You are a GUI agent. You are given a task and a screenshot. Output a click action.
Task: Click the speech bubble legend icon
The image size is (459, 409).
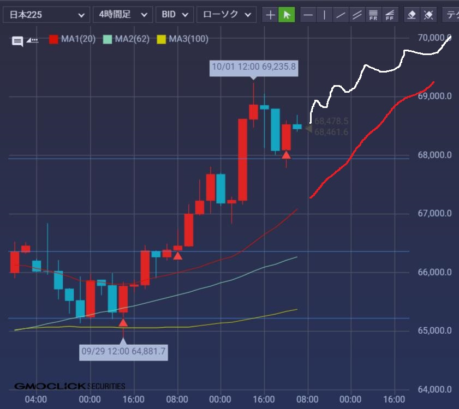click(17, 41)
